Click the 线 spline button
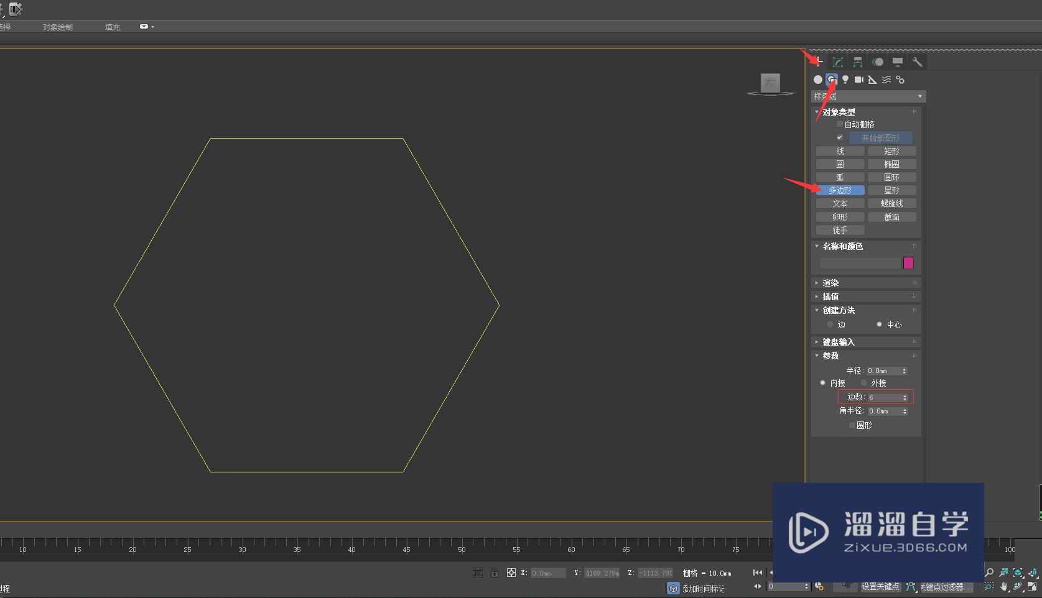The width and height of the screenshot is (1042, 598). [x=840, y=151]
